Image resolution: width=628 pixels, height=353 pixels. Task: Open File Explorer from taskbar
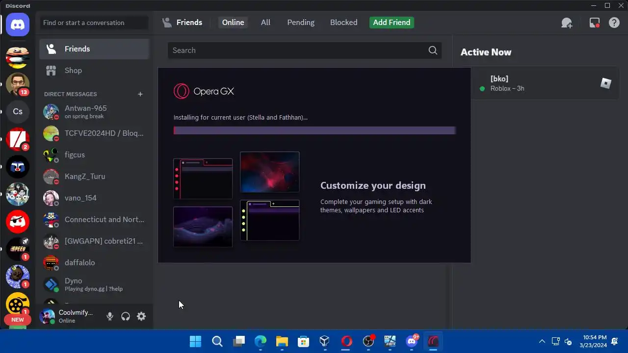click(282, 341)
